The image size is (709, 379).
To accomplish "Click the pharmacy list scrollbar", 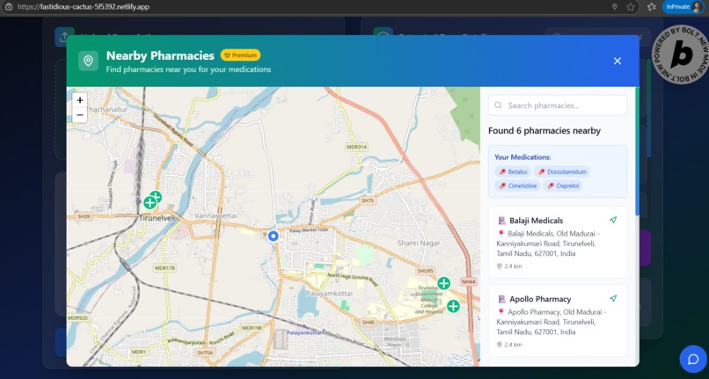I will coord(637,151).
